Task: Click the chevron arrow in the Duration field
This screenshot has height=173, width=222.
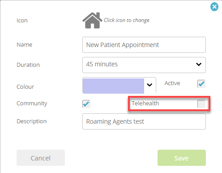Action: pos(199,65)
